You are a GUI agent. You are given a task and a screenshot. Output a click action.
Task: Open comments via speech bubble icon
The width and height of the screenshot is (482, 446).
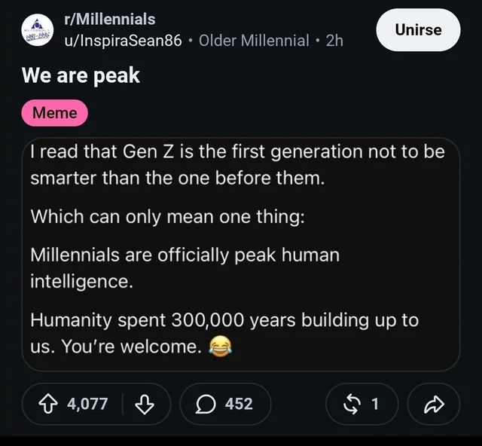(x=206, y=404)
